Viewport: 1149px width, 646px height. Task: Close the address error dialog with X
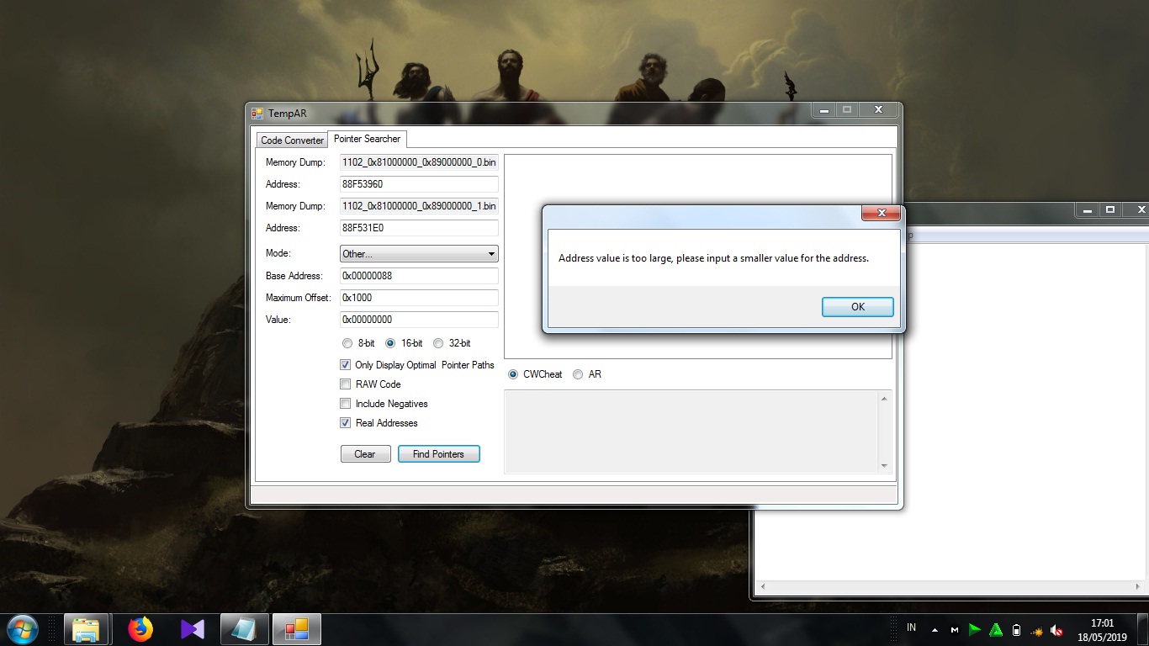(x=881, y=214)
